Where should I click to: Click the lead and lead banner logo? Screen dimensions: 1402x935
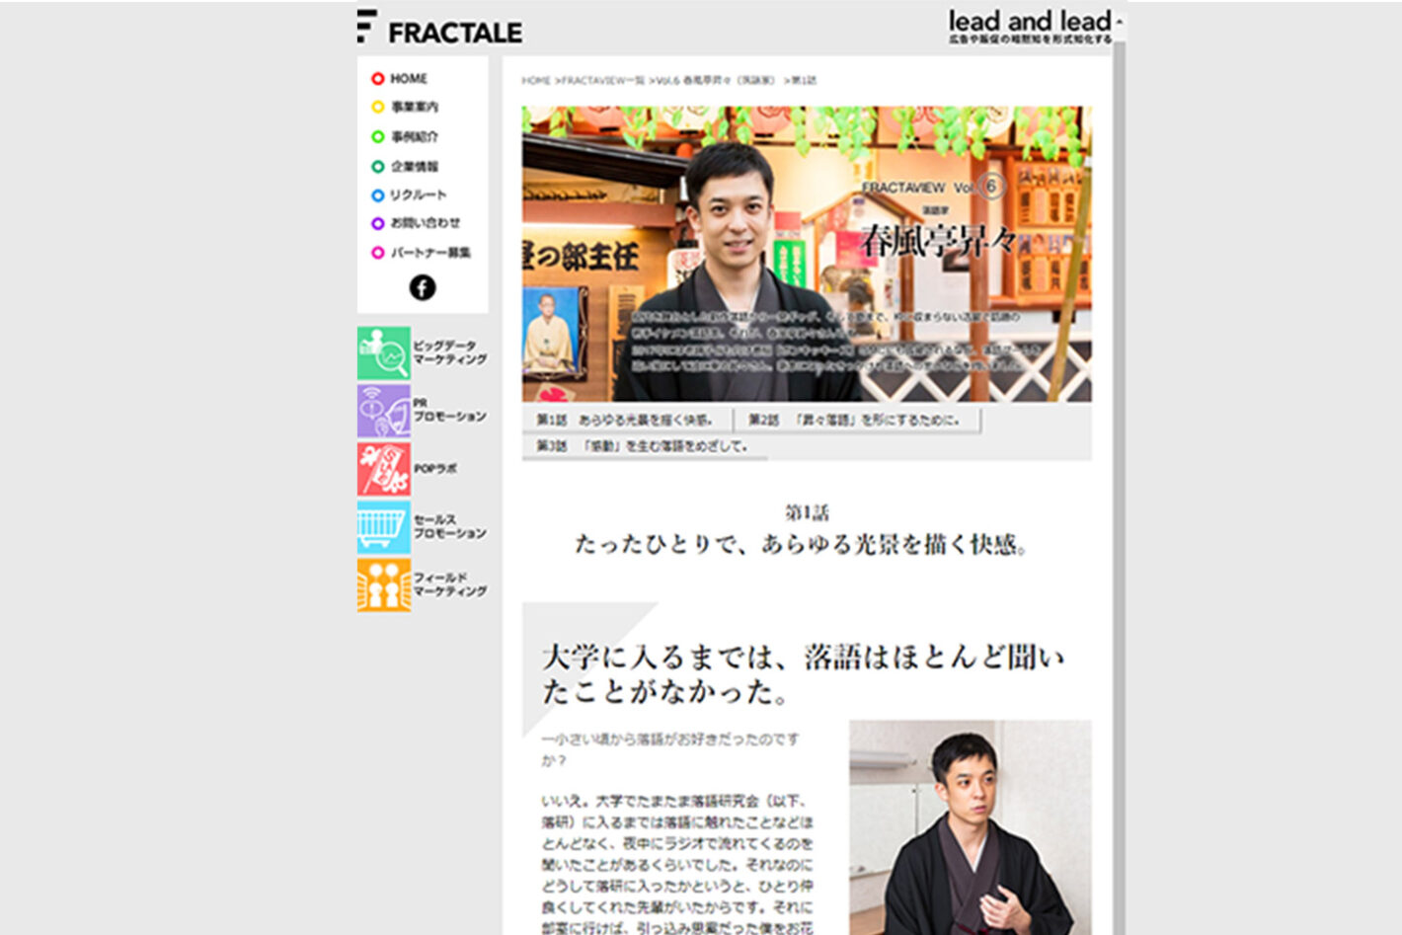pos(1030,27)
